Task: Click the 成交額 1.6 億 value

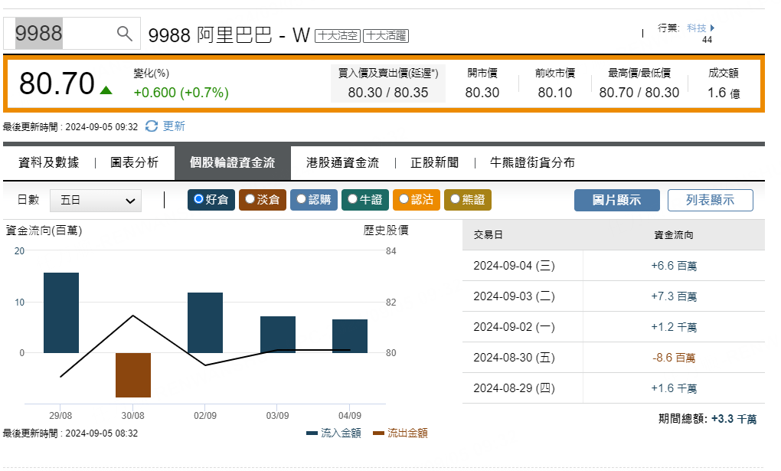Action: (724, 93)
